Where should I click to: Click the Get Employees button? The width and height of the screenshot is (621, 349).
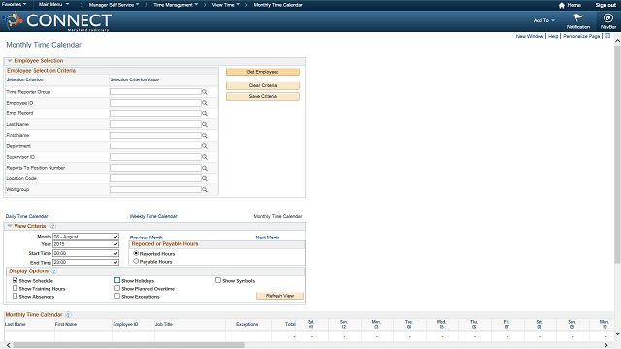tap(263, 72)
